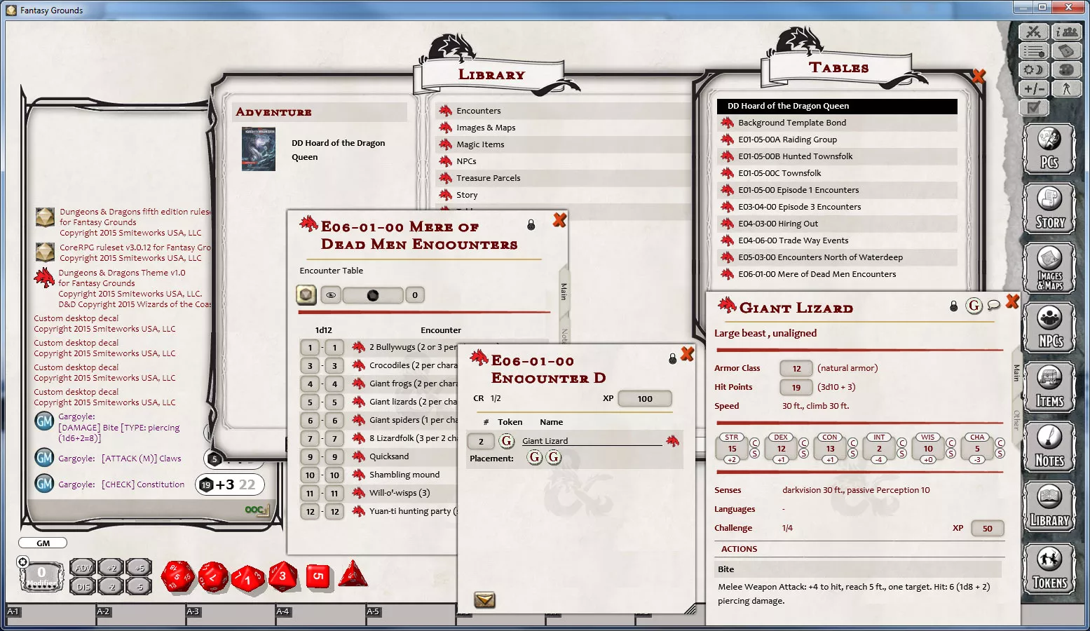Toggle the lock on Mere of Dead Men table

pos(531,225)
